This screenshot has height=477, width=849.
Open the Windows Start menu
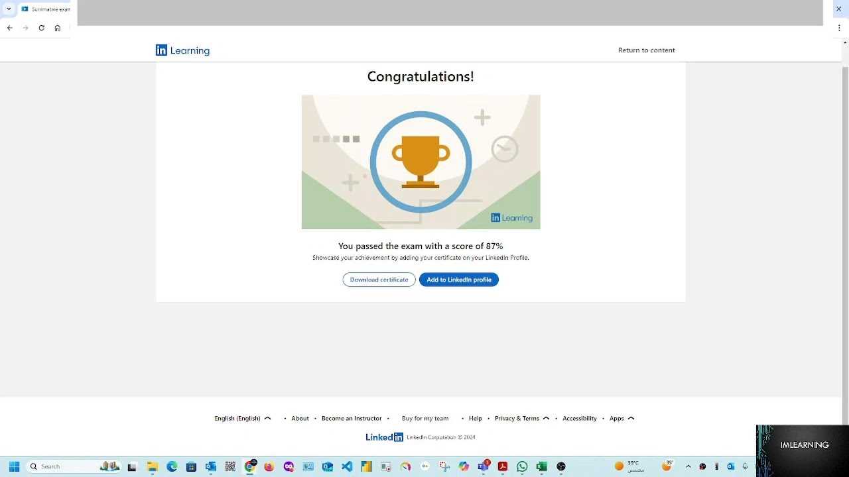[x=14, y=466]
